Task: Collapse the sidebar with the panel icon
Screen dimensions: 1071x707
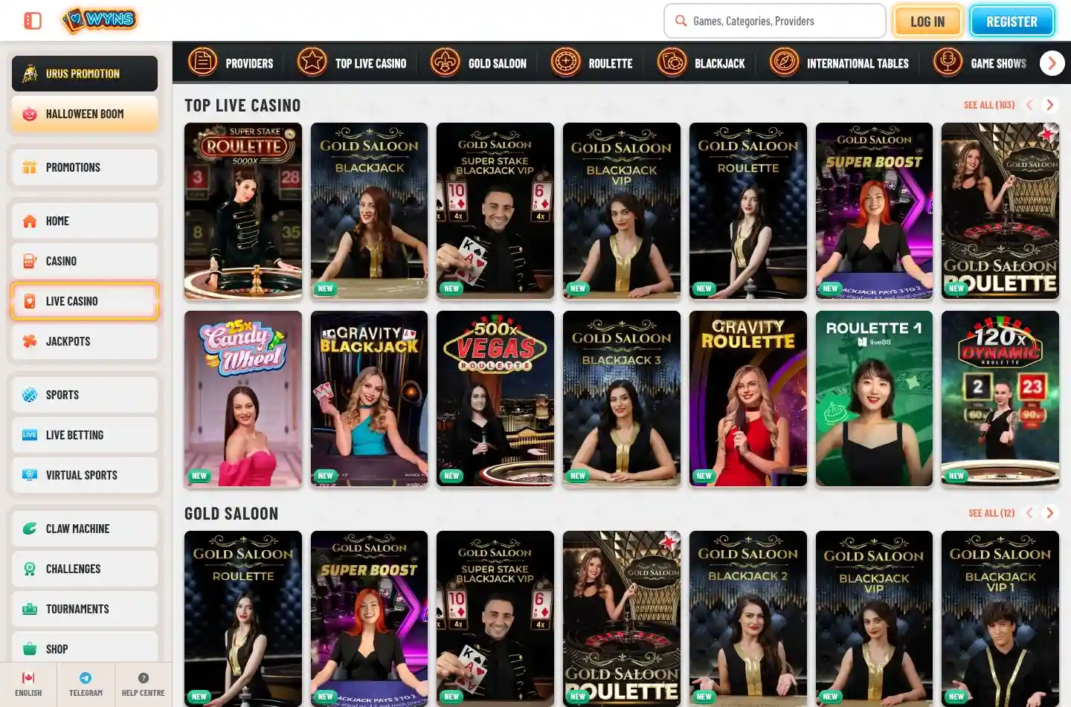Action: (31, 20)
